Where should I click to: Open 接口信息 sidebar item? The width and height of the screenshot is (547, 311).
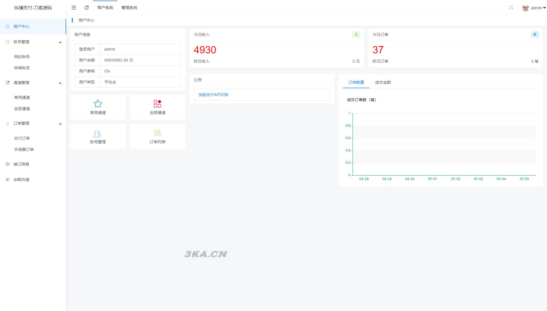click(21, 164)
